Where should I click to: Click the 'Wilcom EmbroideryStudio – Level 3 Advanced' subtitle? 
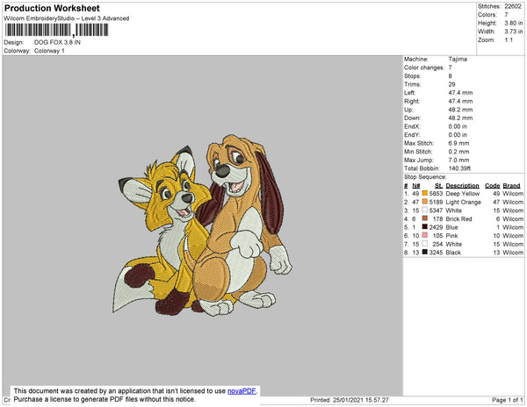(67, 18)
